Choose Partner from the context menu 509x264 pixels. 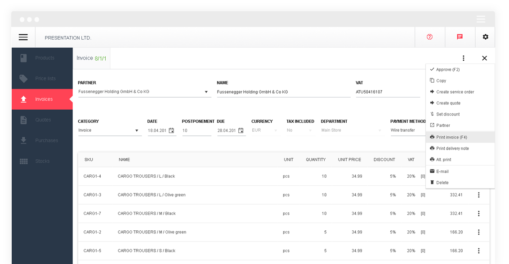[x=460, y=125]
